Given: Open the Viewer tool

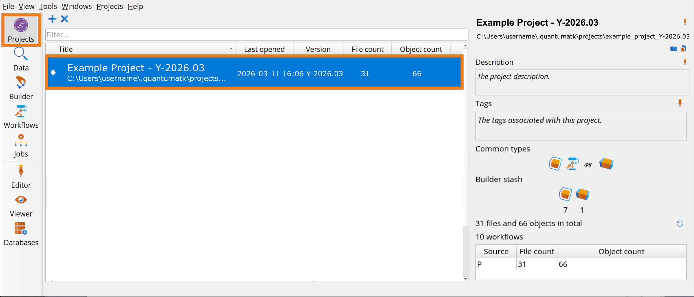Looking at the screenshot, I should point(21,205).
